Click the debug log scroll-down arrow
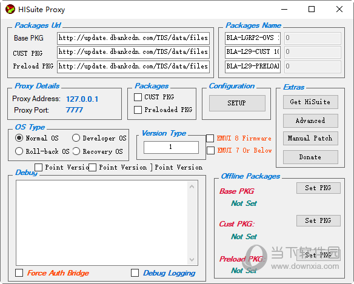Screen dimensions: 354x284 (x=192, y=259)
